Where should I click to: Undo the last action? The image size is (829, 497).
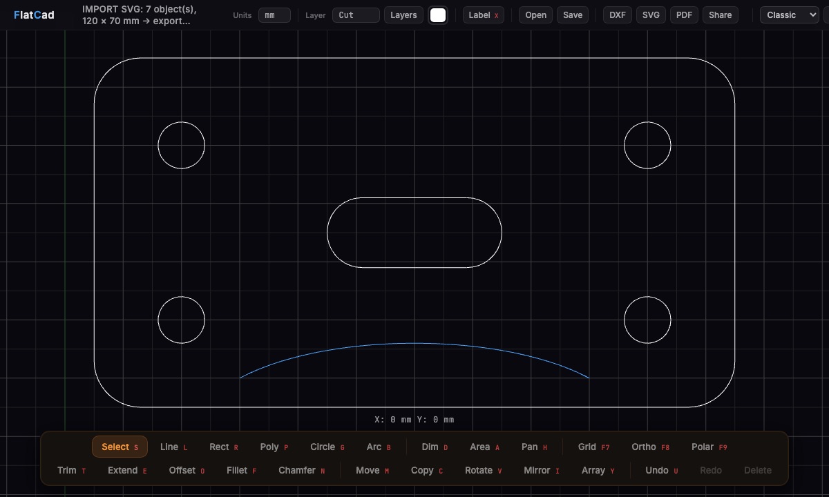(661, 470)
